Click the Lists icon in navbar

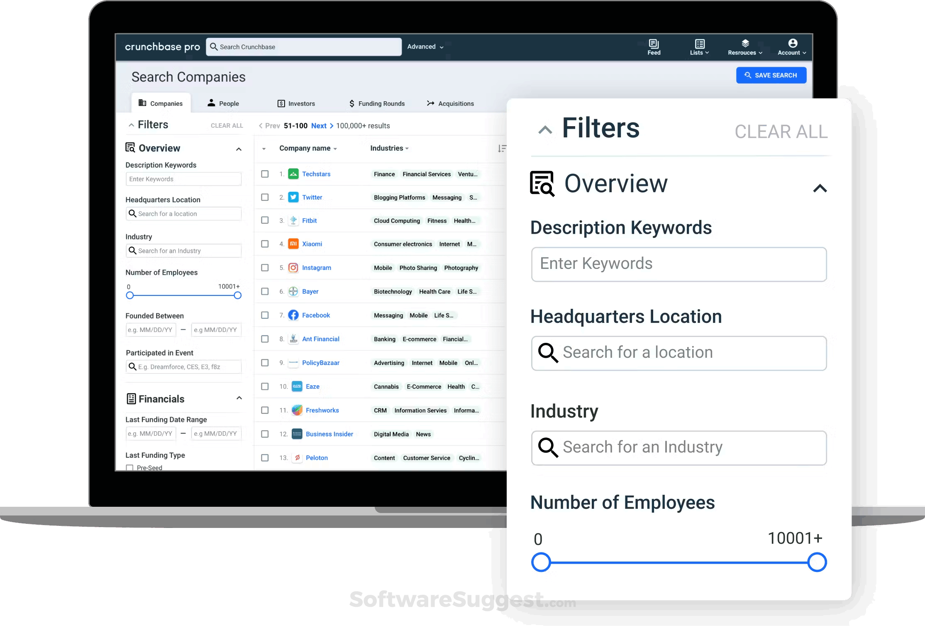click(700, 44)
